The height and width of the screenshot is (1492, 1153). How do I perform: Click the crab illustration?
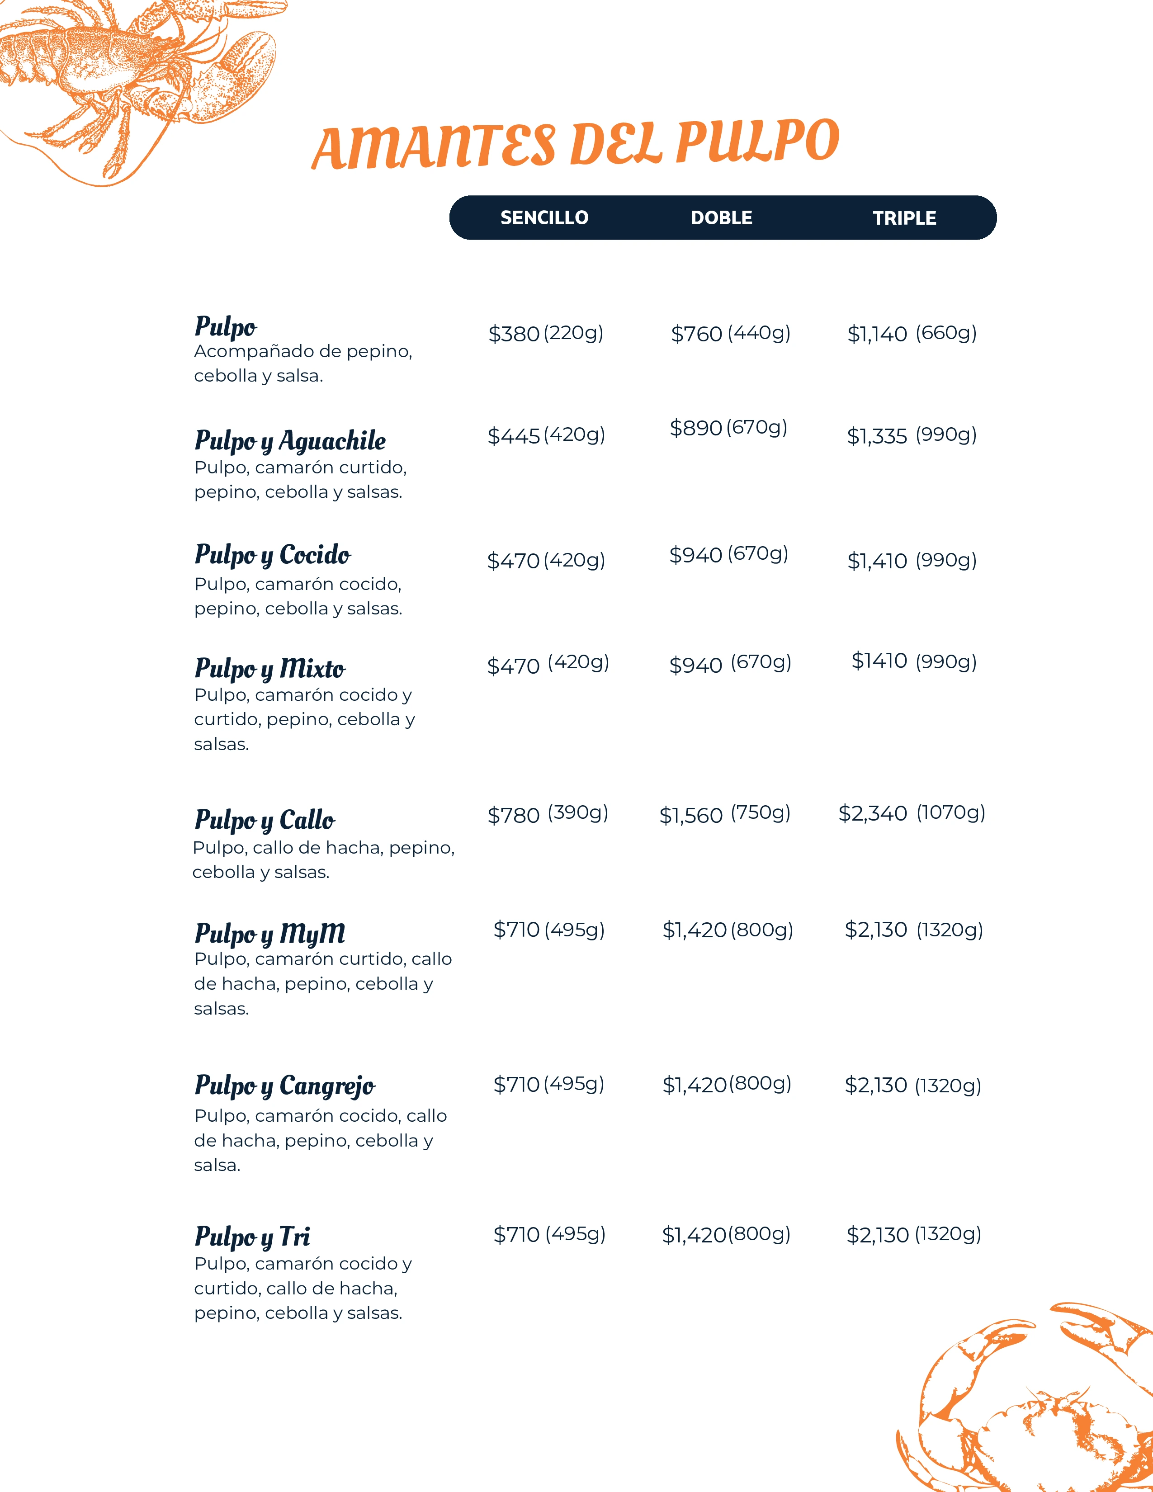tap(1025, 1397)
